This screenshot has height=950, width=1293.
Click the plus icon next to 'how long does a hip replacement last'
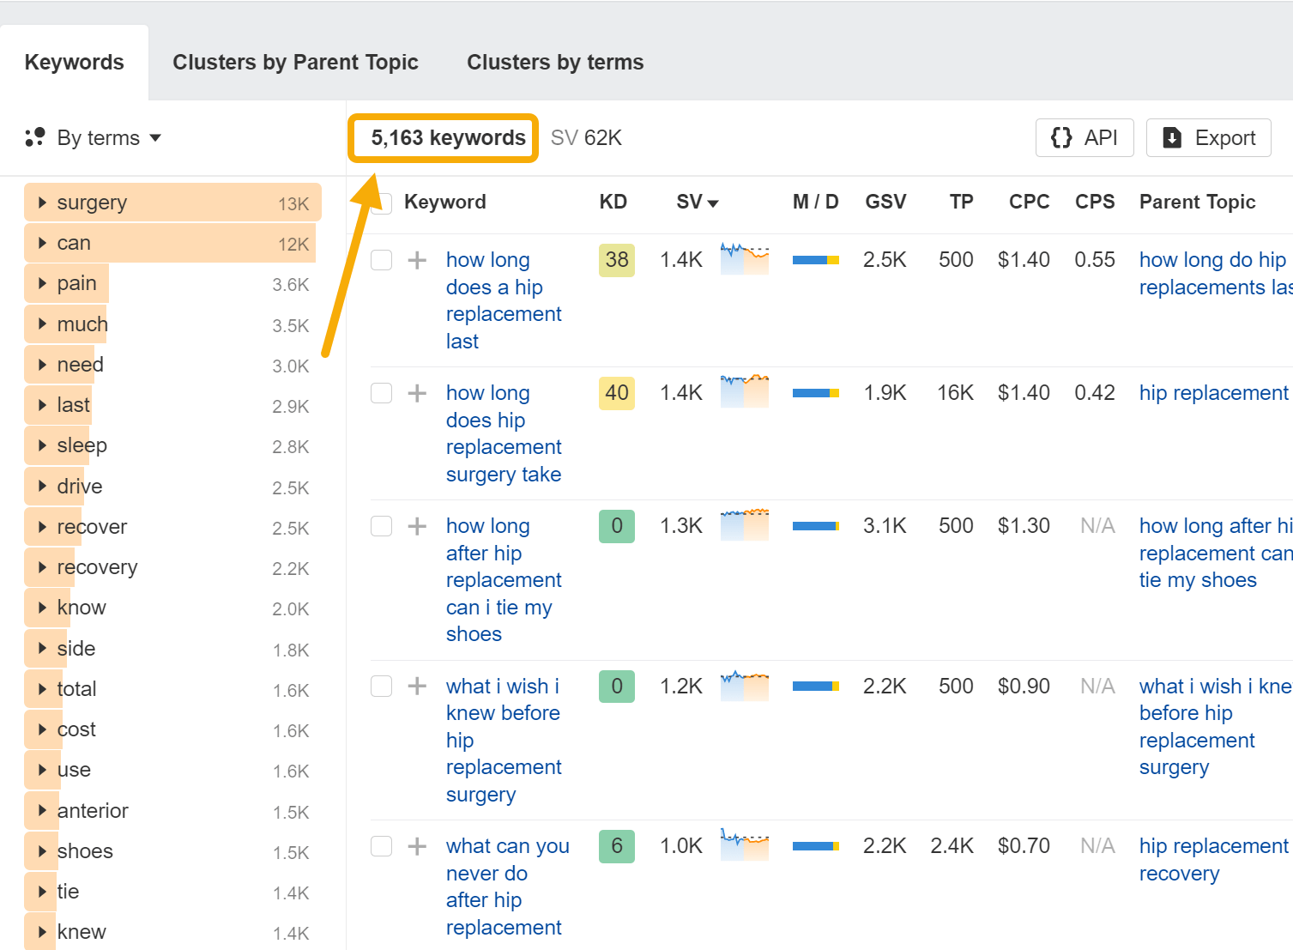tap(417, 259)
